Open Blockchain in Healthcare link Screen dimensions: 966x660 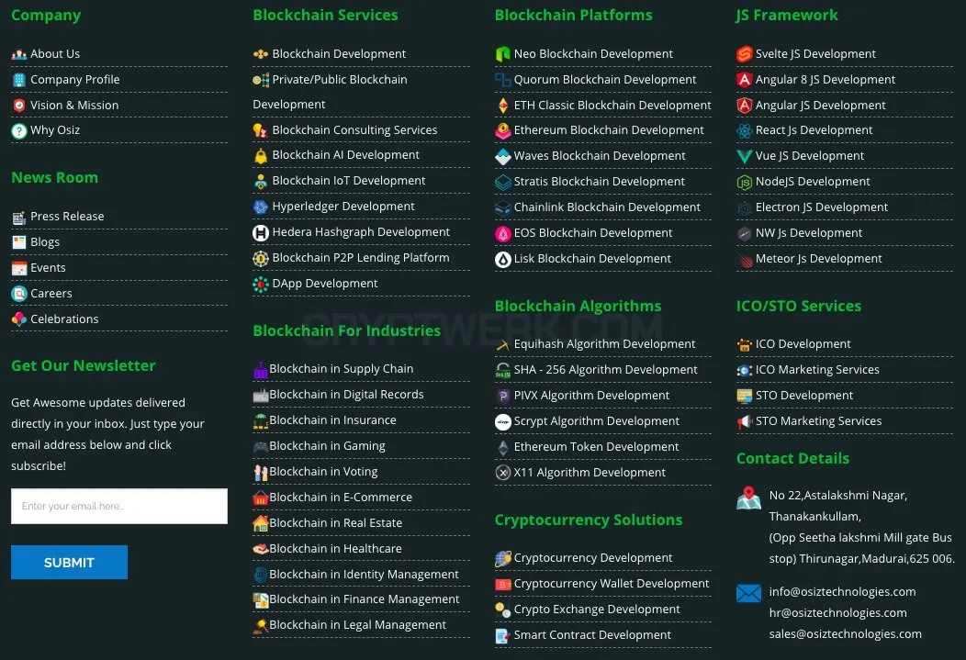tap(335, 549)
